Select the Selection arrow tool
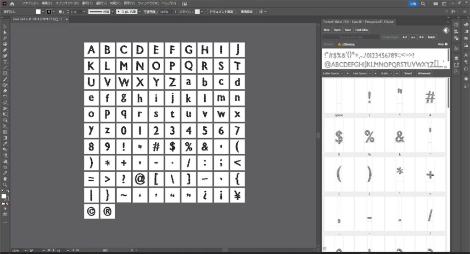The height and width of the screenshot is (254, 470). coord(5,27)
